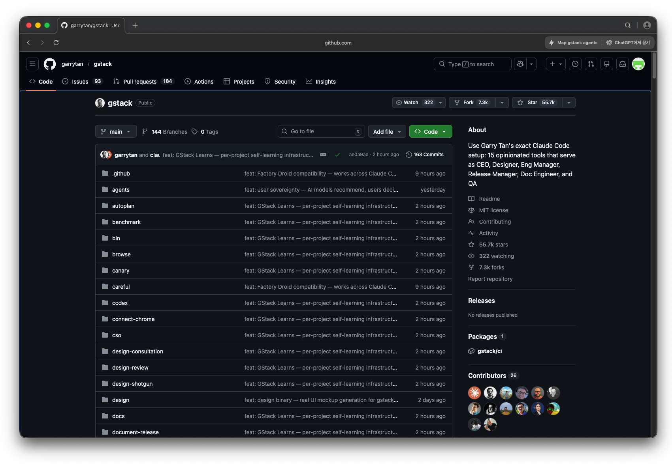
Task: View the 7.3k forks link
Action: 486,267
